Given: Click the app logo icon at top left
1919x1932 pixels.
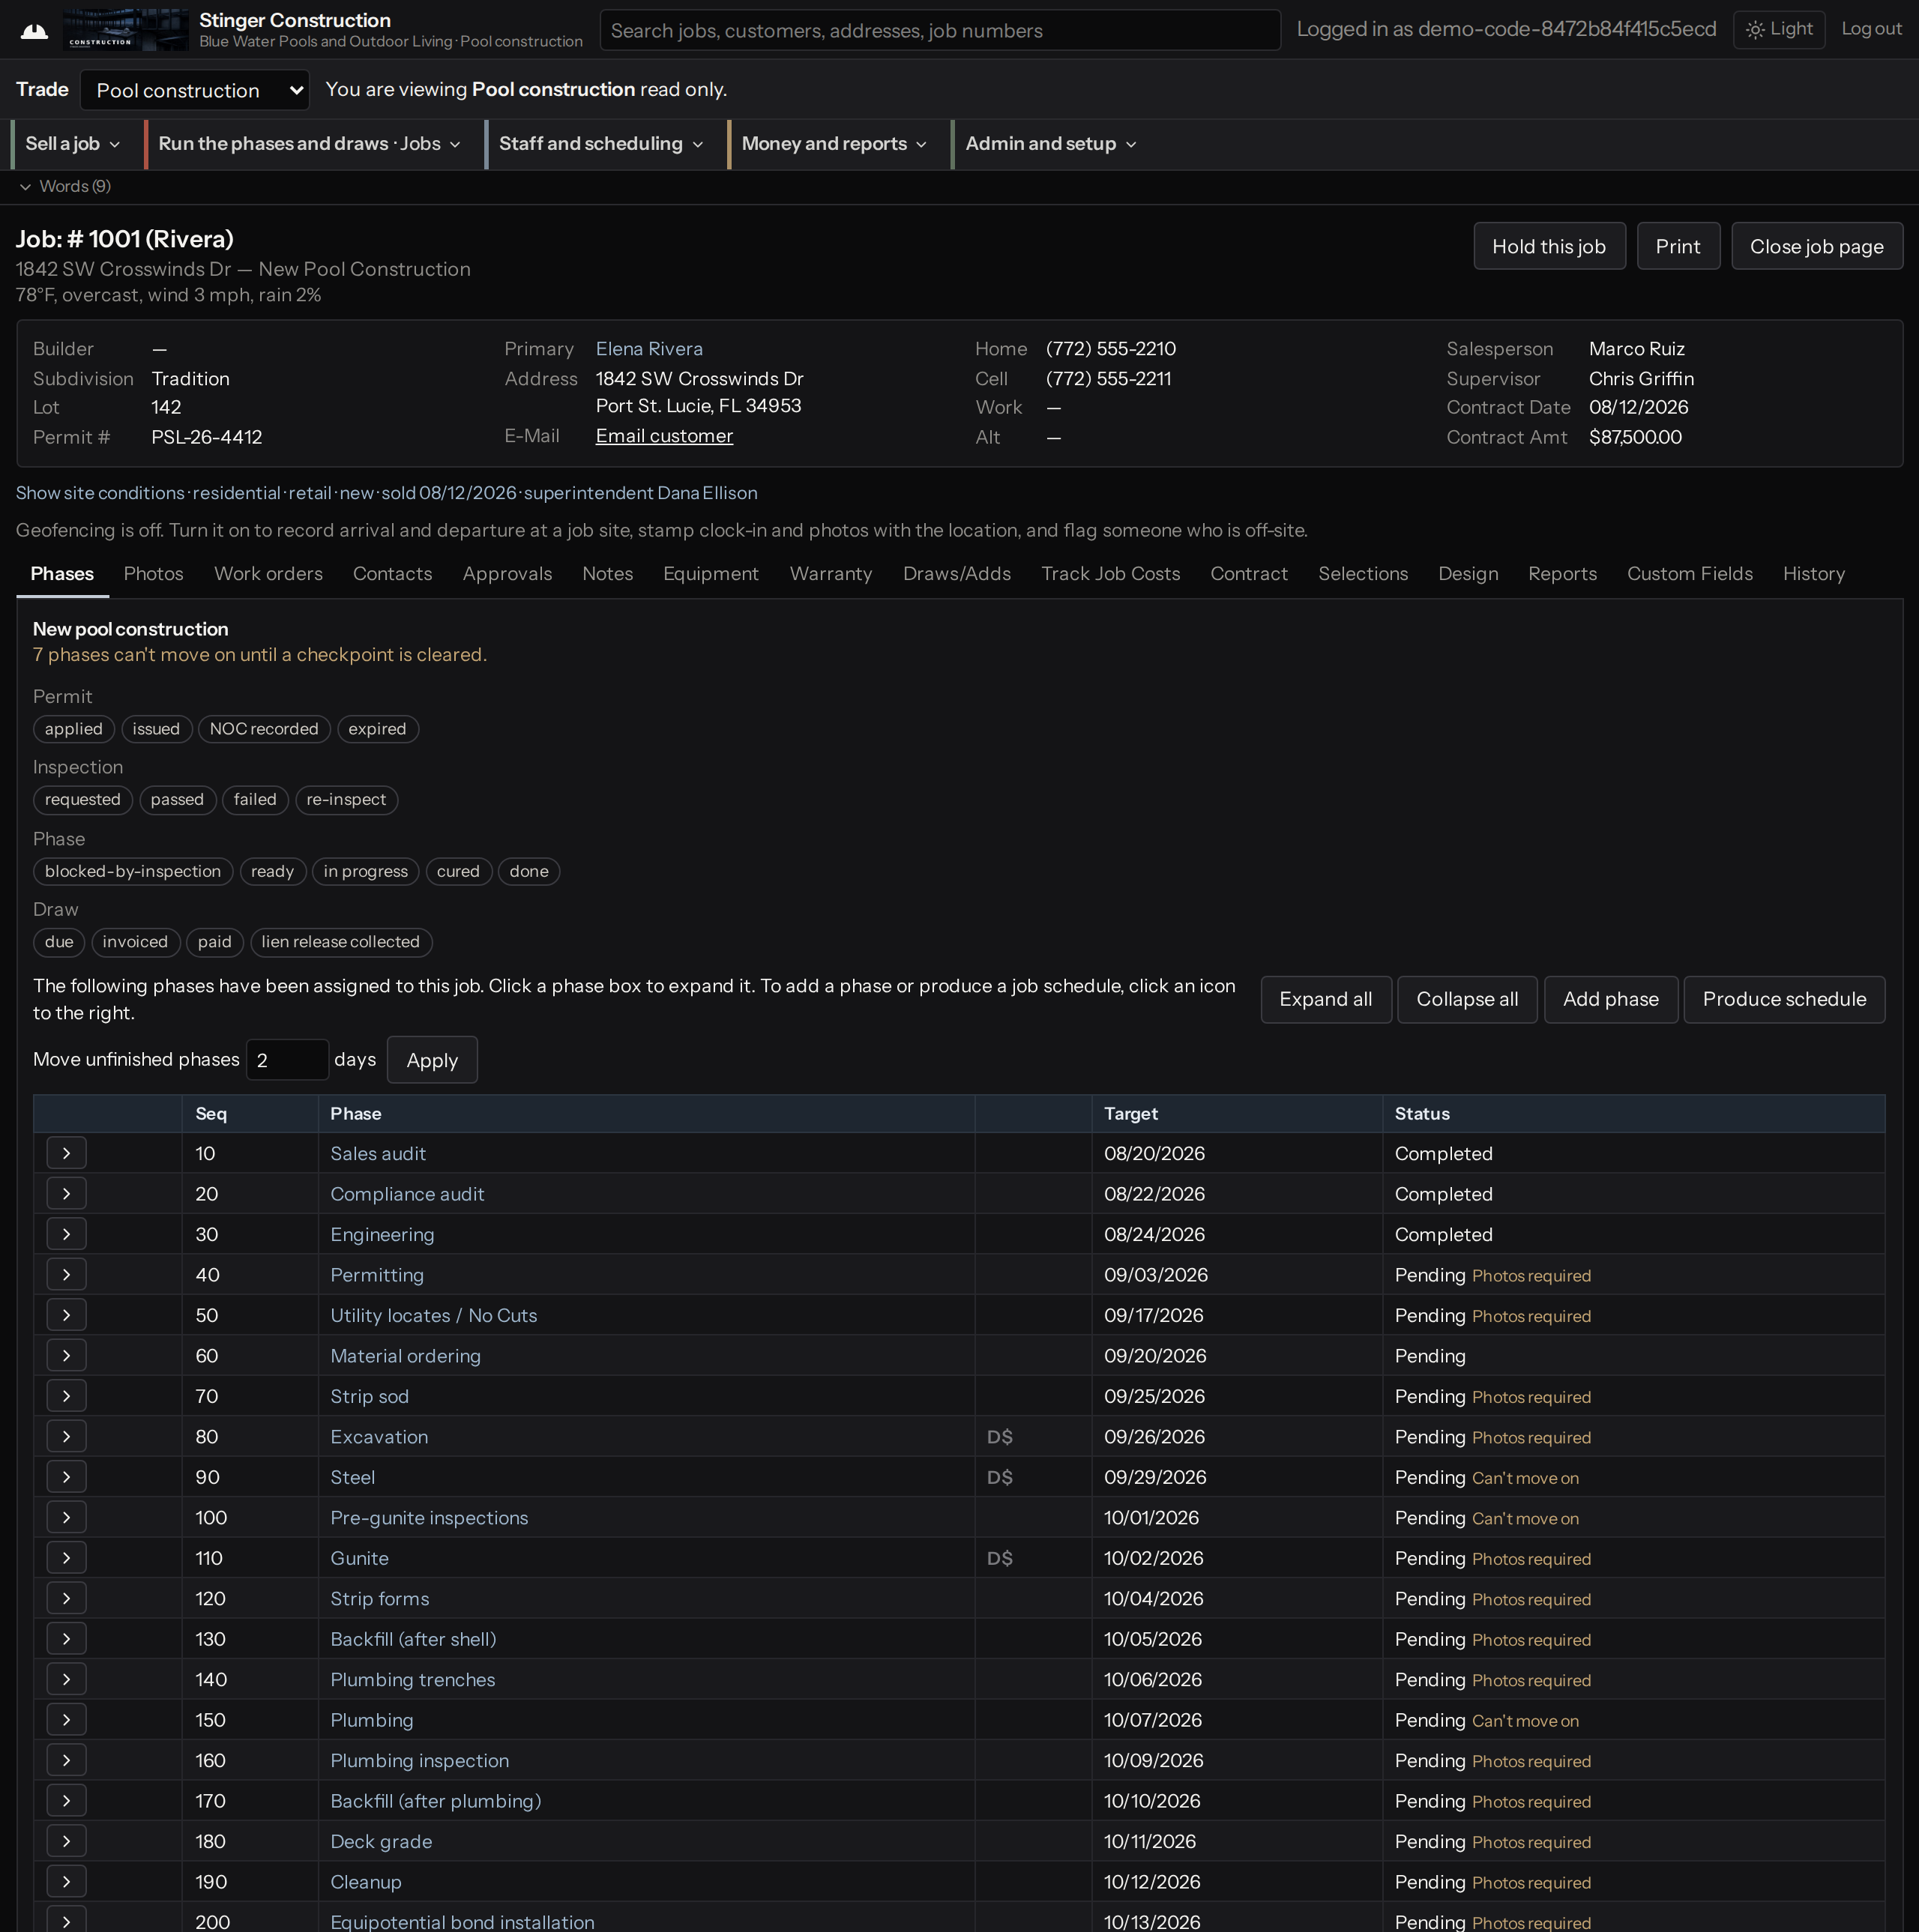Looking at the screenshot, I should 34,30.
